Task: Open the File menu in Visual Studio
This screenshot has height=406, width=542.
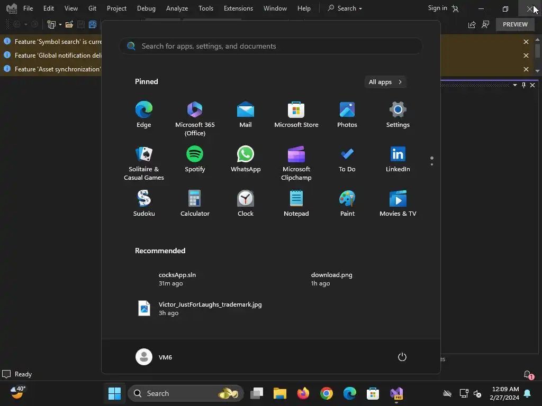Action: click(x=28, y=8)
